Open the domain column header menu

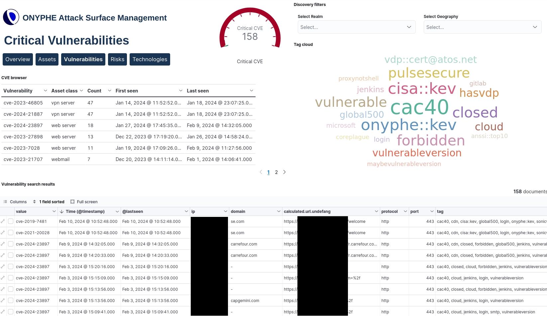(x=278, y=212)
